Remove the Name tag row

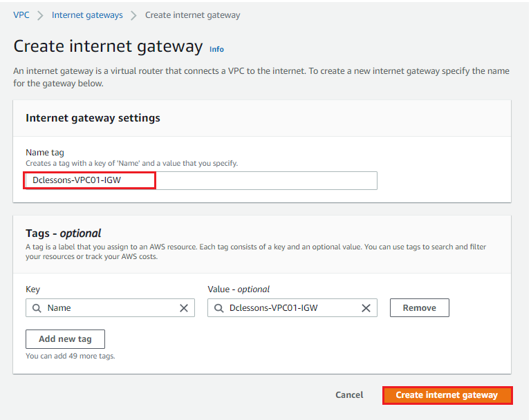tap(419, 307)
